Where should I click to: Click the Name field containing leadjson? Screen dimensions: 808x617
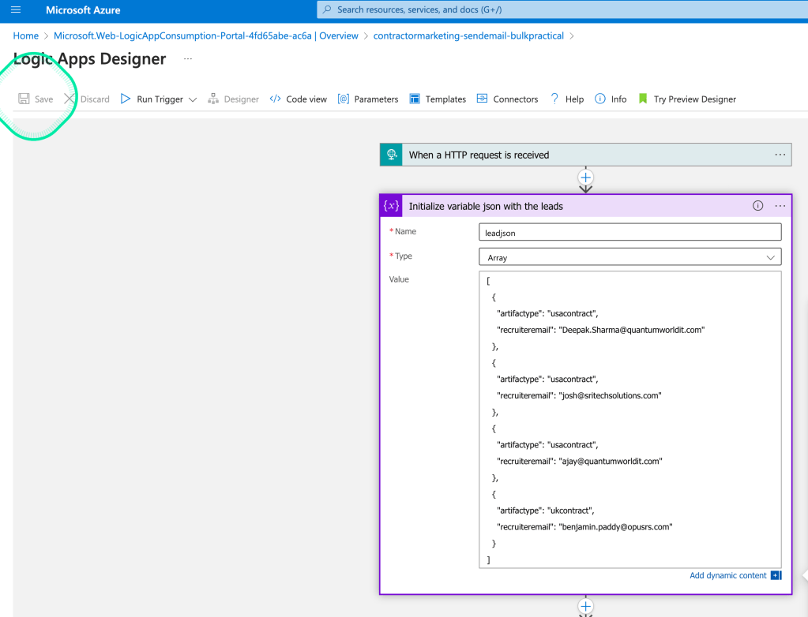click(x=629, y=233)
